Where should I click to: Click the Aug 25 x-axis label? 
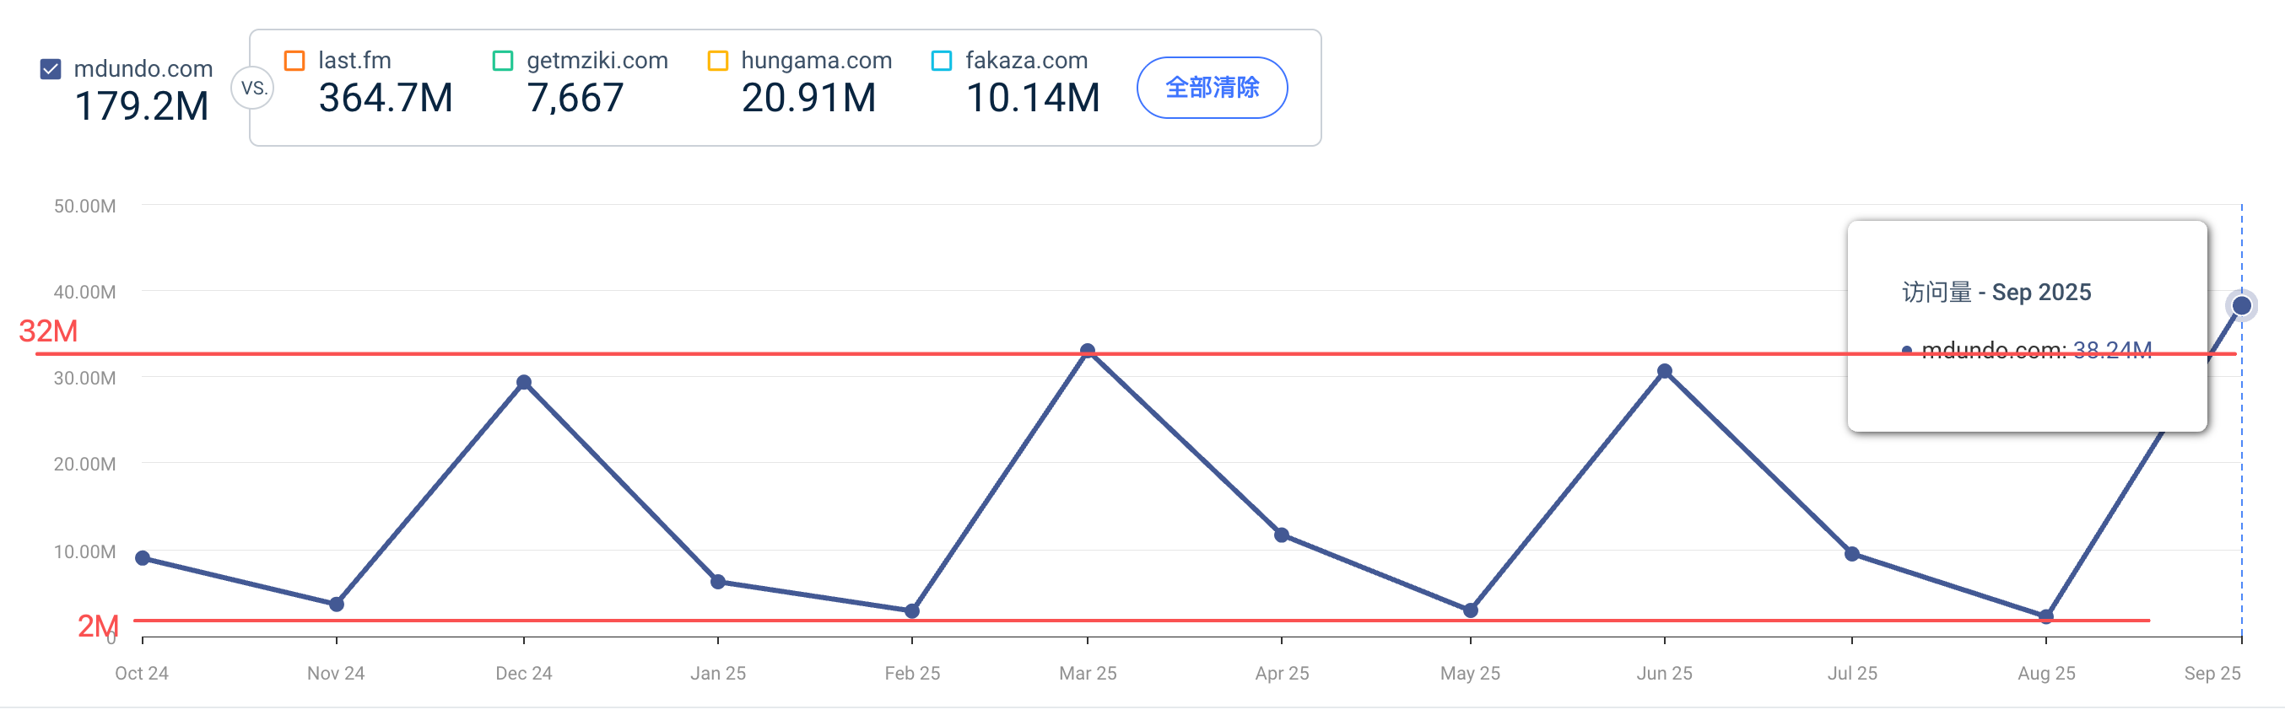point(2046,674)
